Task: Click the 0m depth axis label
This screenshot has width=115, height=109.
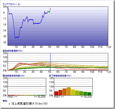Action: click(5, 7)
